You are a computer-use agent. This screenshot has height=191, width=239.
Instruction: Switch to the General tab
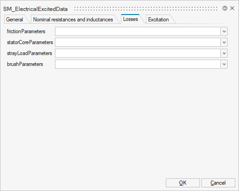15,20
